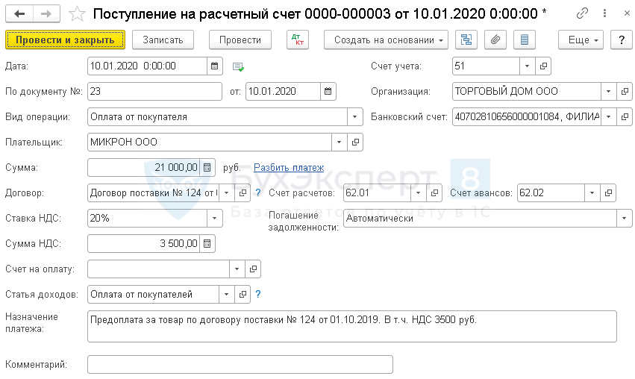Click Разбить платеж link
This screenshot has height=379, width=635.
(x=289, y=168)
